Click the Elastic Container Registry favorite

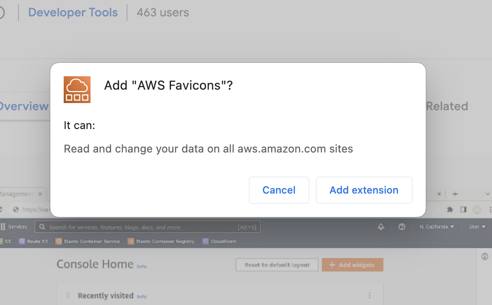tap(161, 241)
